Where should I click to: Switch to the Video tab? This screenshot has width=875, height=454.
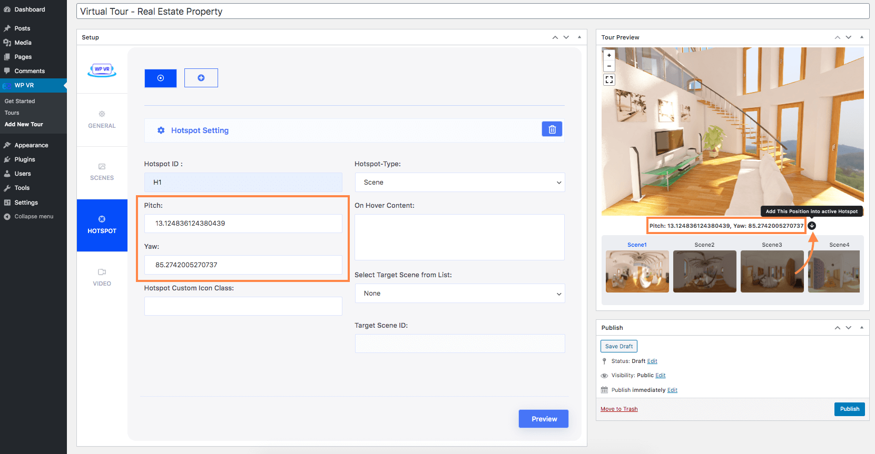coord(102,277)
